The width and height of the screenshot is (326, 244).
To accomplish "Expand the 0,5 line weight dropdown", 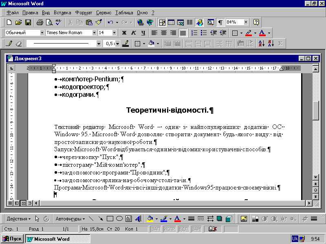I will [x=117, y=44].
